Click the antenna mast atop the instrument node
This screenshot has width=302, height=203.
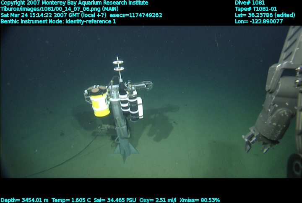click(119, 69)
